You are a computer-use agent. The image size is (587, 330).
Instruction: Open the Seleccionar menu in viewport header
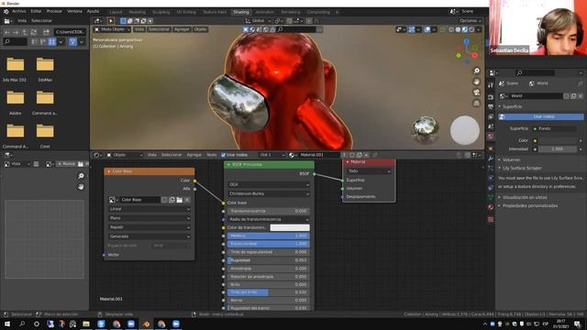[x=159, y=29]
